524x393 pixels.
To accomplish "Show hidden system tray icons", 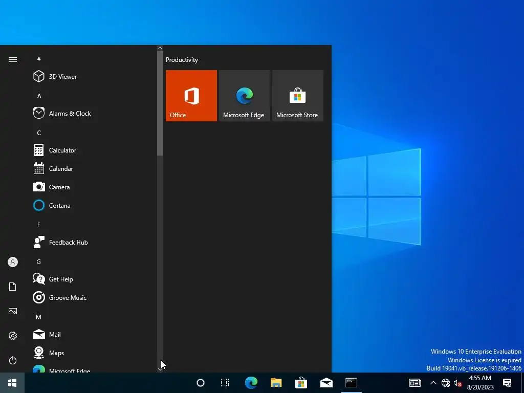I will [x=433, y=383].
